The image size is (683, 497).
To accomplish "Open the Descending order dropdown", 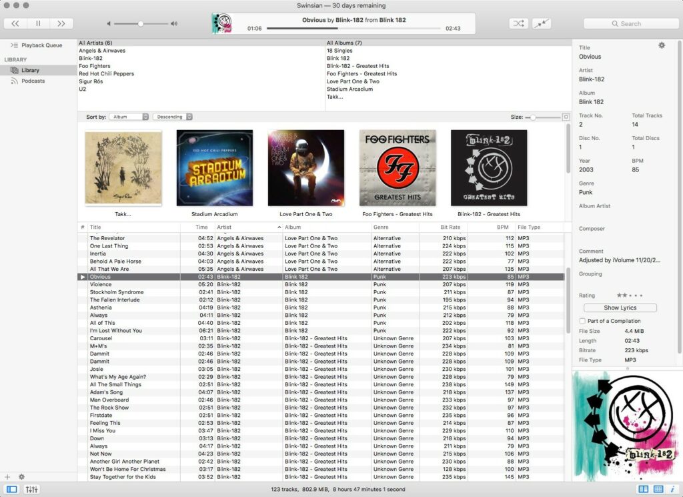I will click(173, 117).
